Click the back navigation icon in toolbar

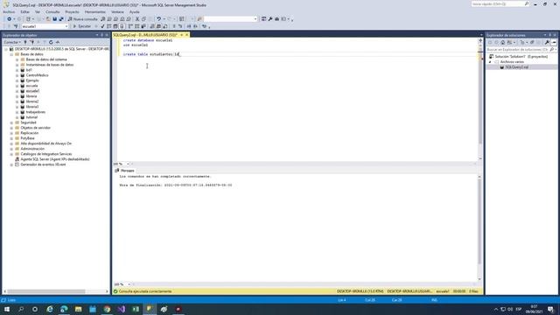tap(10, 19)
